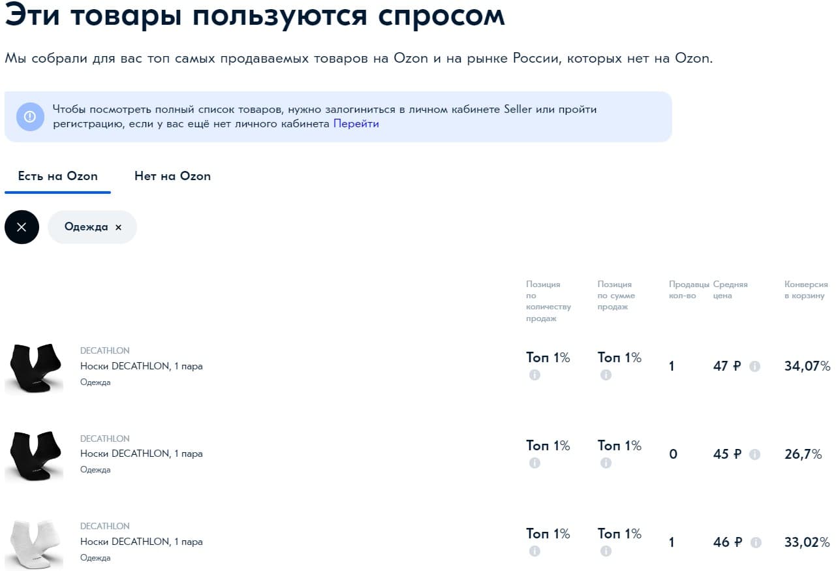Image resolution: width=836 pixels, height=571 pixels.
Task: Click info icon beside 46 ₽ price
Action: (754, 542)
